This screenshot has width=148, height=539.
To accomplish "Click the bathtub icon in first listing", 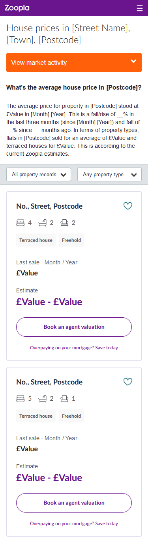I will [x=42, y=223].
